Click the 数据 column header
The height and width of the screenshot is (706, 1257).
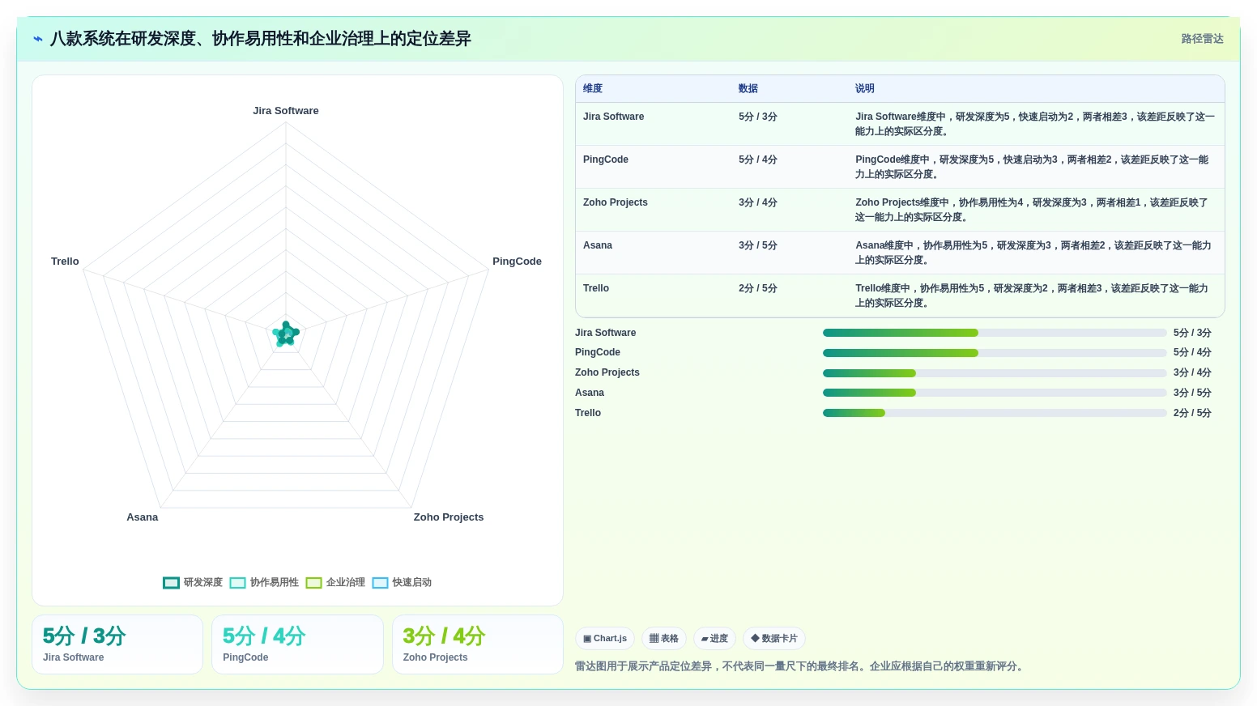coord(748,89)
